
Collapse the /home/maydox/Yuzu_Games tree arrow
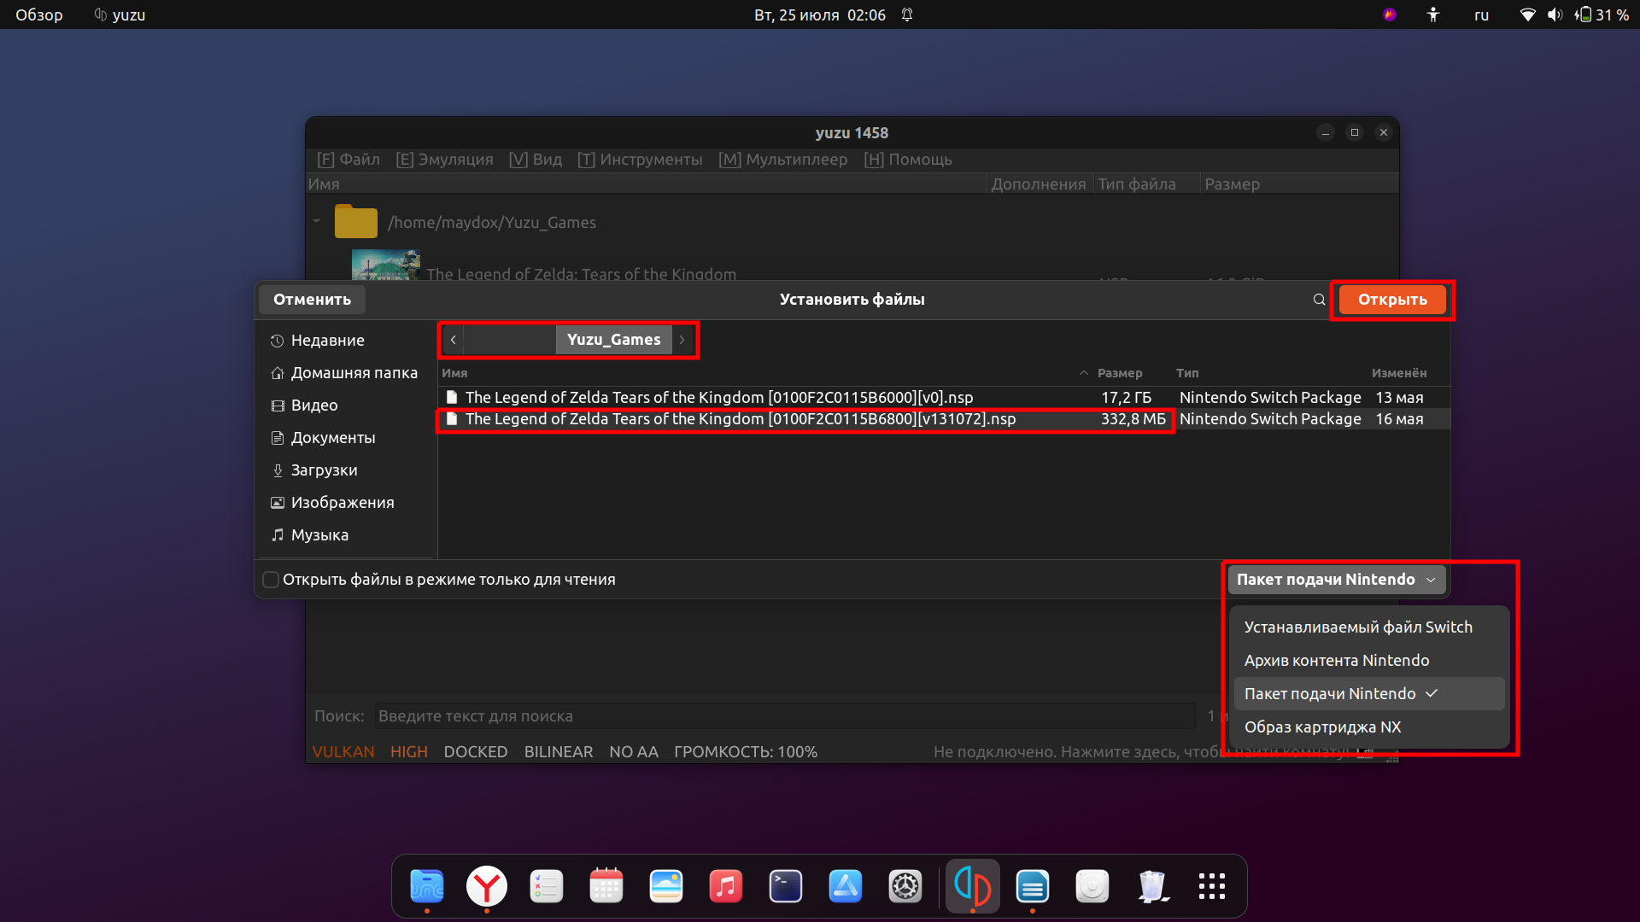(x=317, y=221)
